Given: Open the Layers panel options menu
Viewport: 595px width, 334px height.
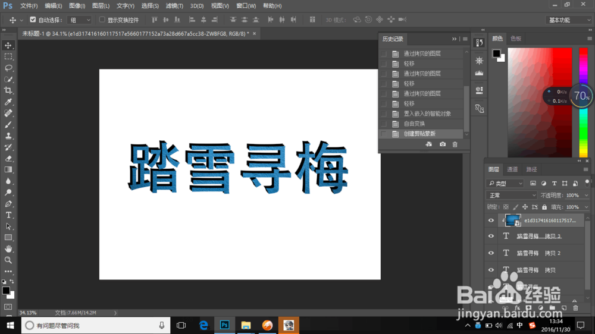Looking at the screenshot, I should tap(586, 169).
